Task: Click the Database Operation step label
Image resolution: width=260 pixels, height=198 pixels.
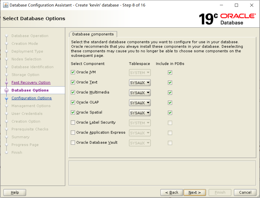Action: pos(30,36)
